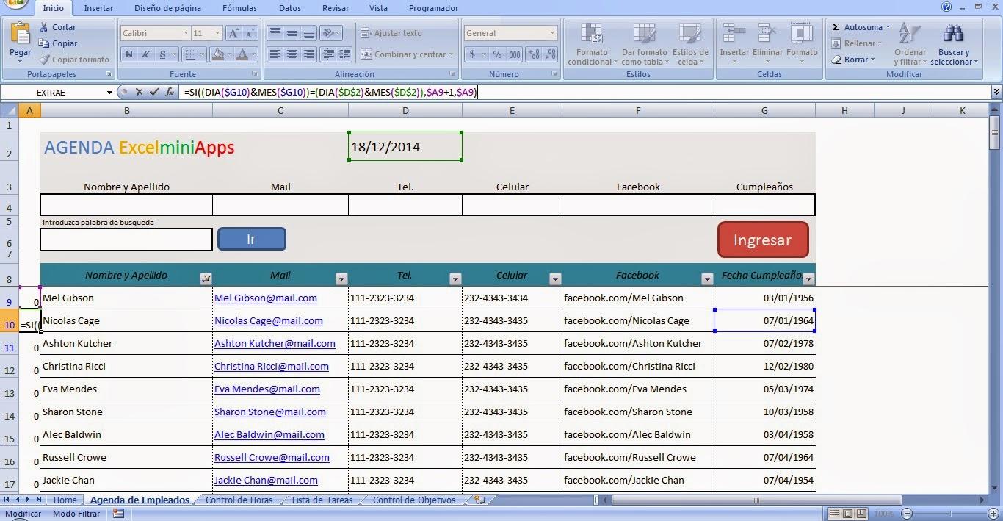
Task: Toggle bold formatting with the N icon
Action: click(129, 54)
